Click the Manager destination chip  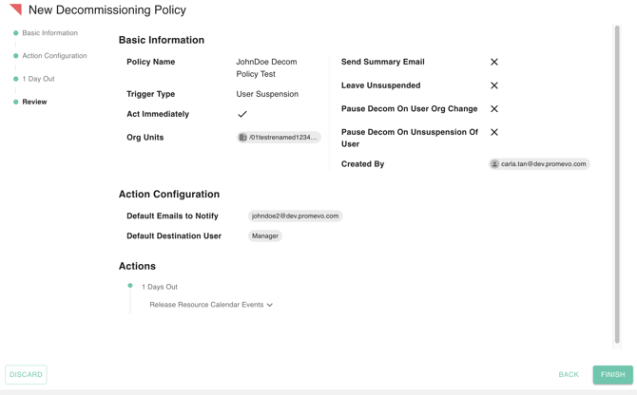click(x=265, y=236)
